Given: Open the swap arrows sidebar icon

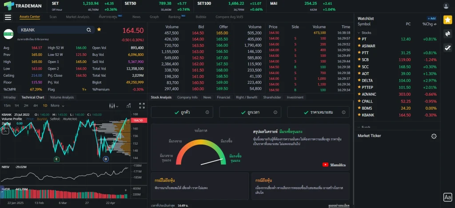Looking at the screenshot, I should (447, 34).
